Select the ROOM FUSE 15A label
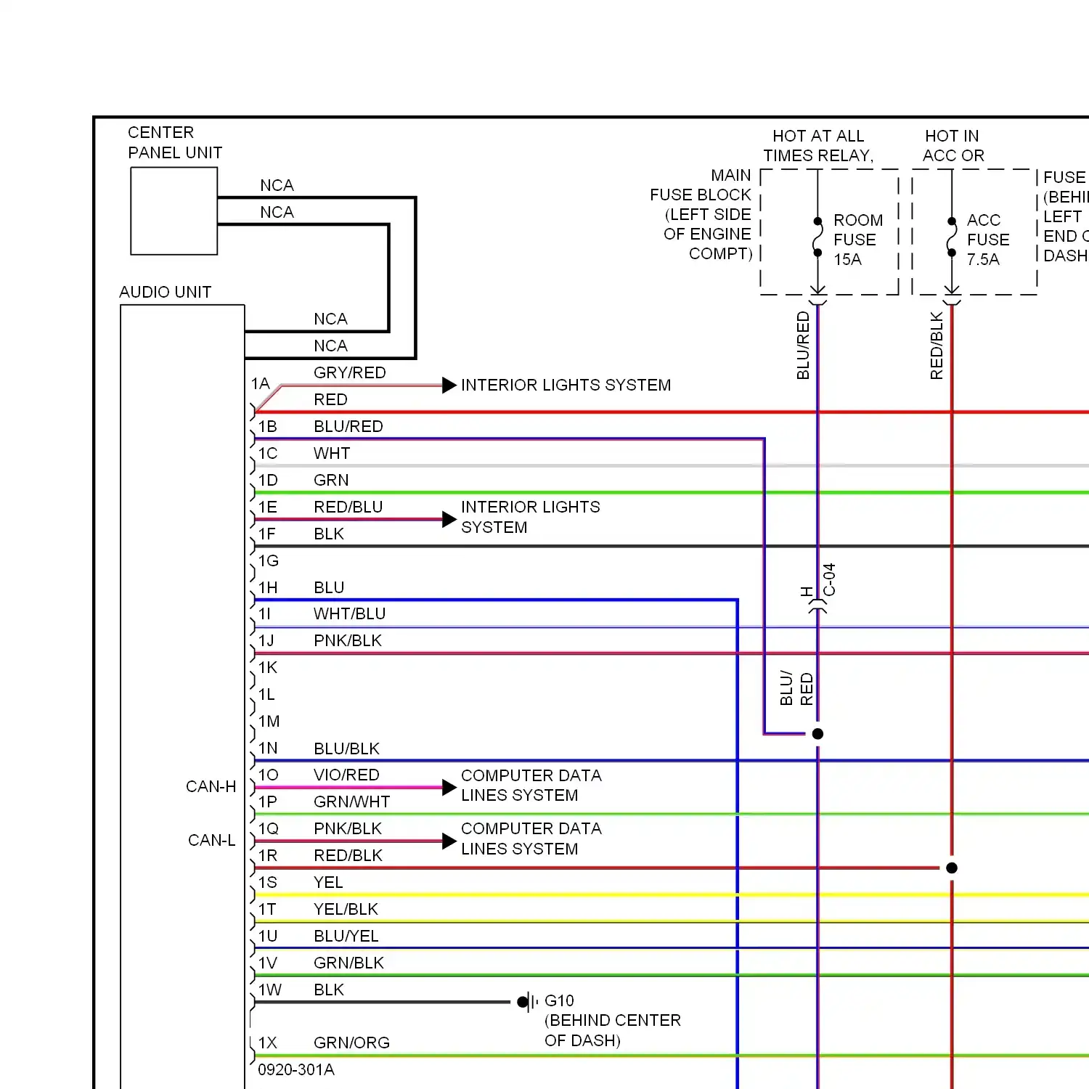The height and width of the screenshot is (1089, 1089). pyautogui.click(x=858, y=240)
